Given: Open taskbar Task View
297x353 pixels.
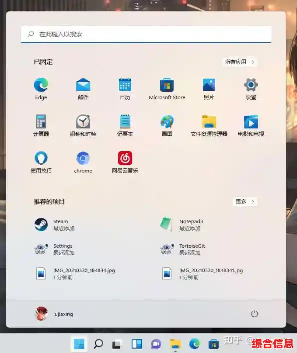Looking at the screenshot, I should click(x=117, y=344).
